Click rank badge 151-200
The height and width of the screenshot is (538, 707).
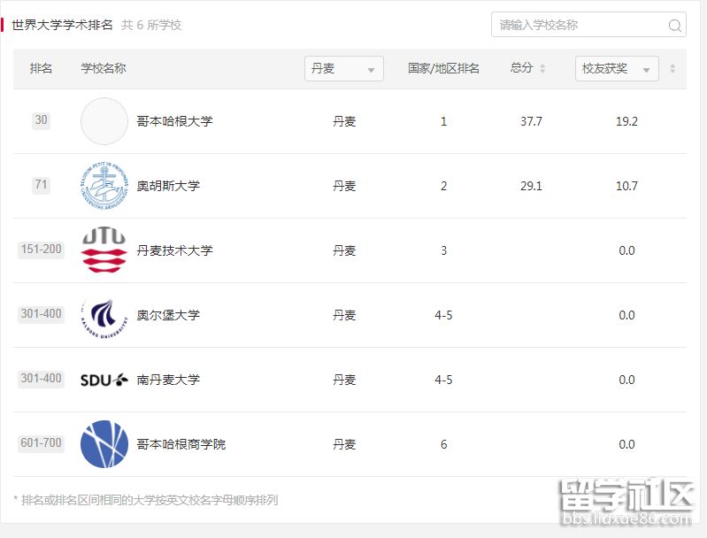(41, 249)
